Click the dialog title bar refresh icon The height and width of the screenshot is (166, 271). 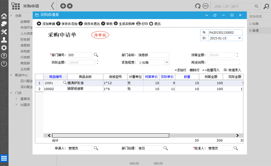tap(215, 15)
